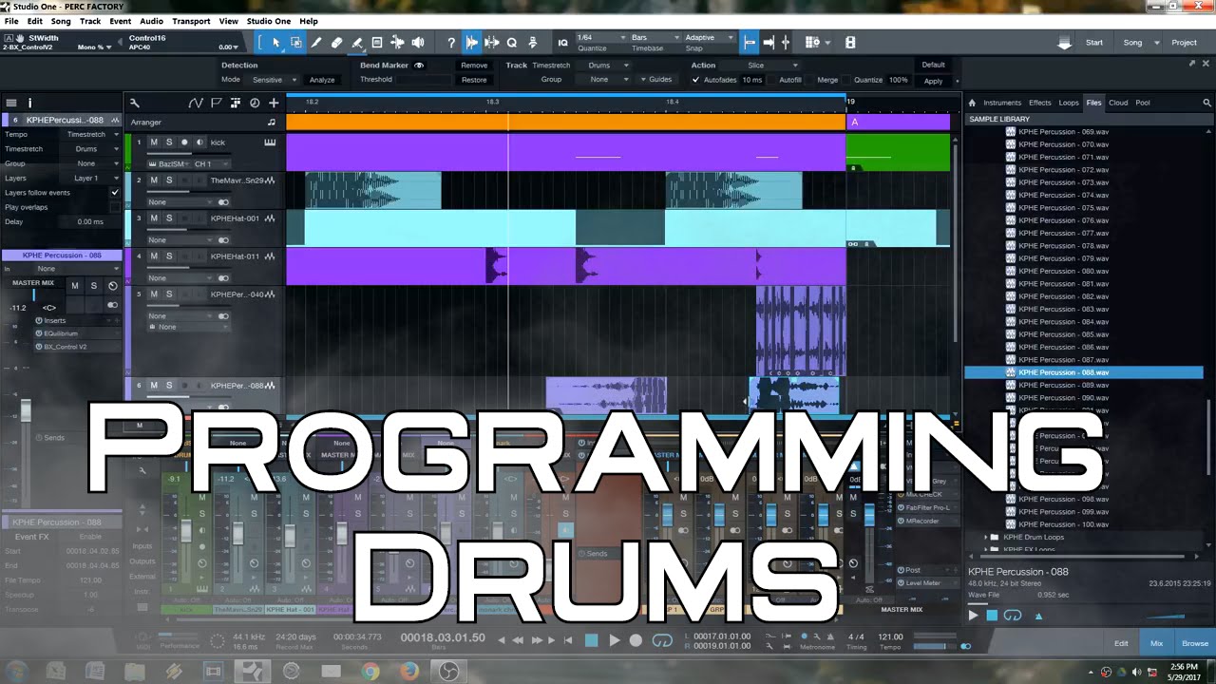Open the File menu
The height and width of the screenshot is (684, 1216).
click(11, 21)
